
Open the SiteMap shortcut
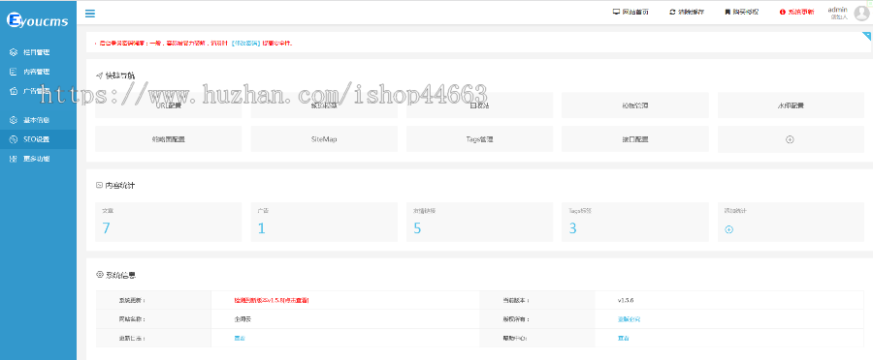[324, 139]
